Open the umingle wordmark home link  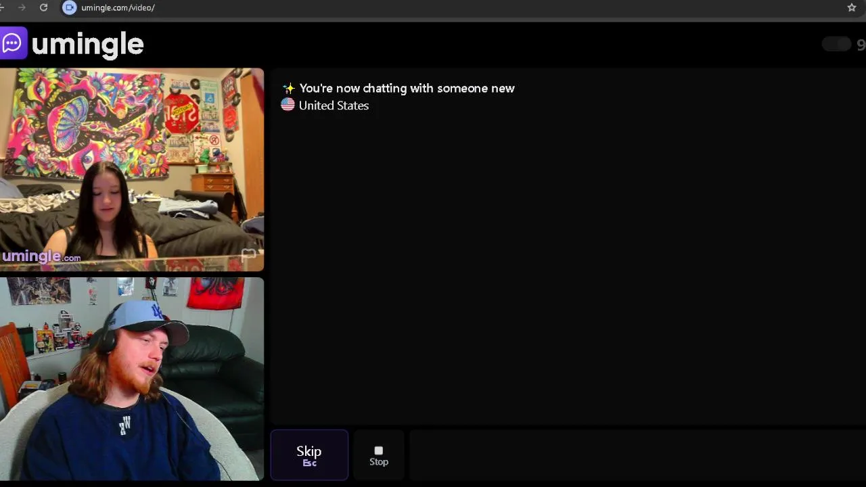tap(87, 45)
